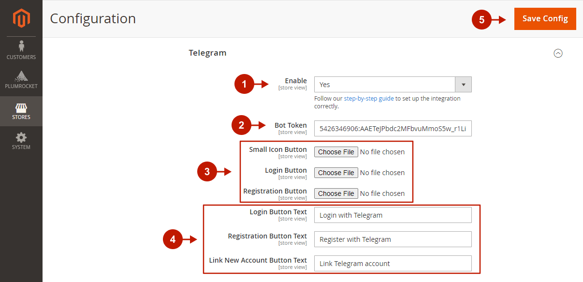
Task: Click the red number 5 annotation marker
Action: point(481,20)
